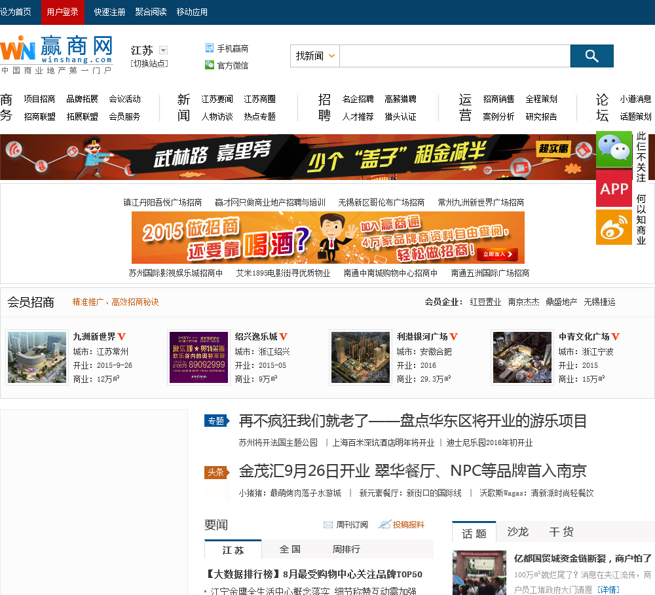Open 江苏要闻 navigation link
655x595 pixels.
[217, 99]
